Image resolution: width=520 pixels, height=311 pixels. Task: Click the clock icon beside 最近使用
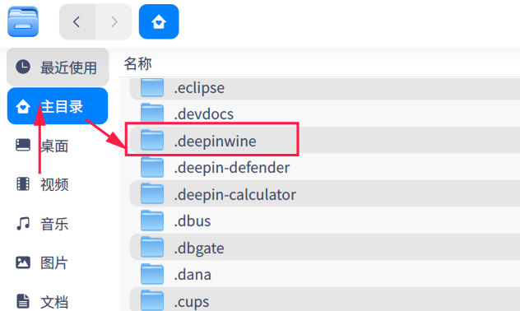click(23, 67)
